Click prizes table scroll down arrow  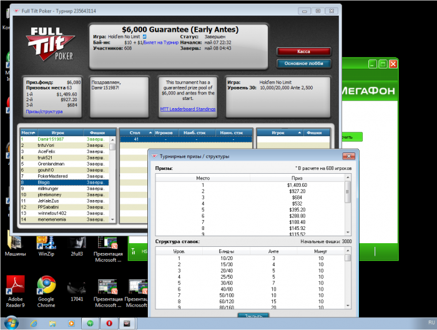point(348,232)
